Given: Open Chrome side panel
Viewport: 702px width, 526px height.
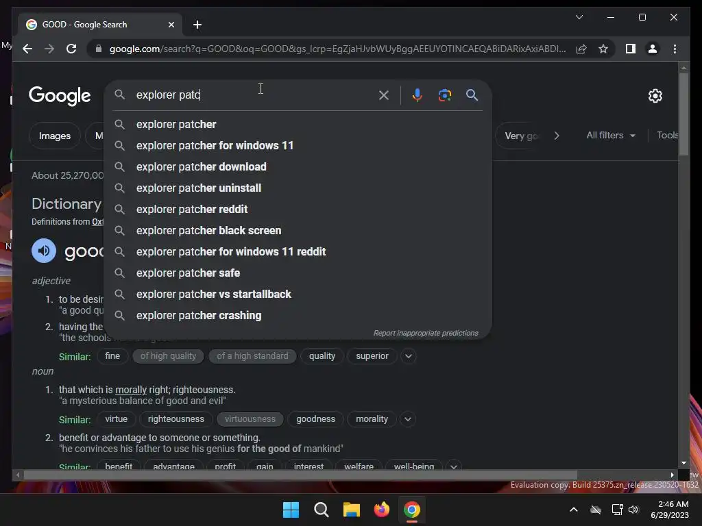Looking at the screenshot, I should [631, 49].
